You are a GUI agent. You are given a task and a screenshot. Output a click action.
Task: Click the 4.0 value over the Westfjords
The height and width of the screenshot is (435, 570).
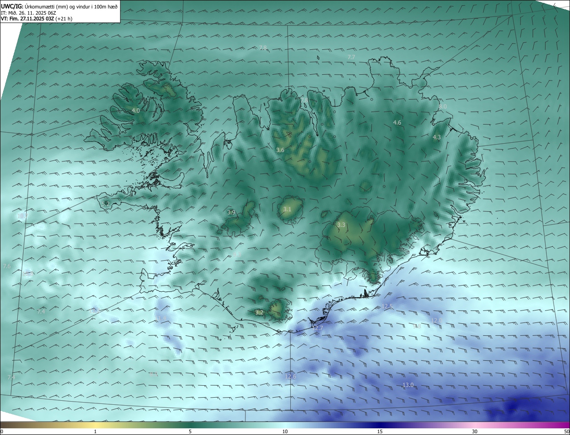coord(136,110)
